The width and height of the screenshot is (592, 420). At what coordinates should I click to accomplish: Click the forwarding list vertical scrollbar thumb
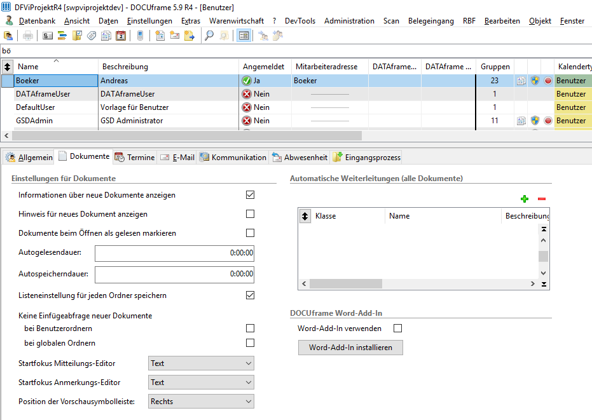pyautogui.click(x=543, y=256)
